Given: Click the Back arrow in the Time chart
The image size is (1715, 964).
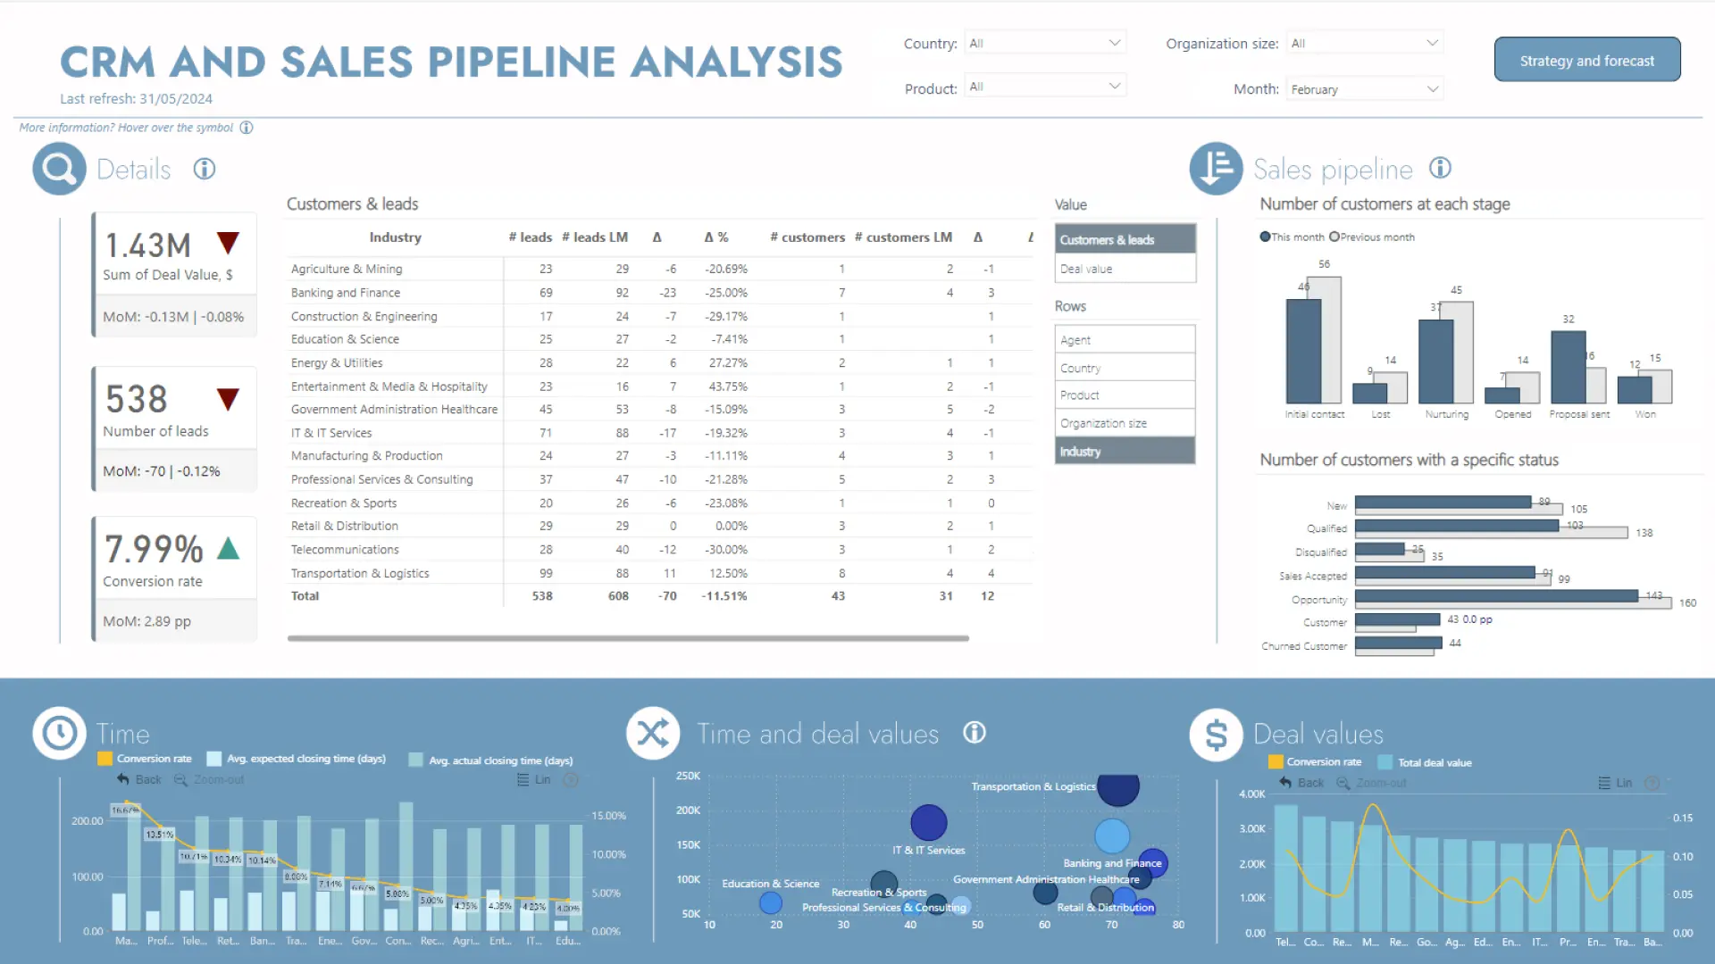Looking at the screenshot, I should coord(123,779).
